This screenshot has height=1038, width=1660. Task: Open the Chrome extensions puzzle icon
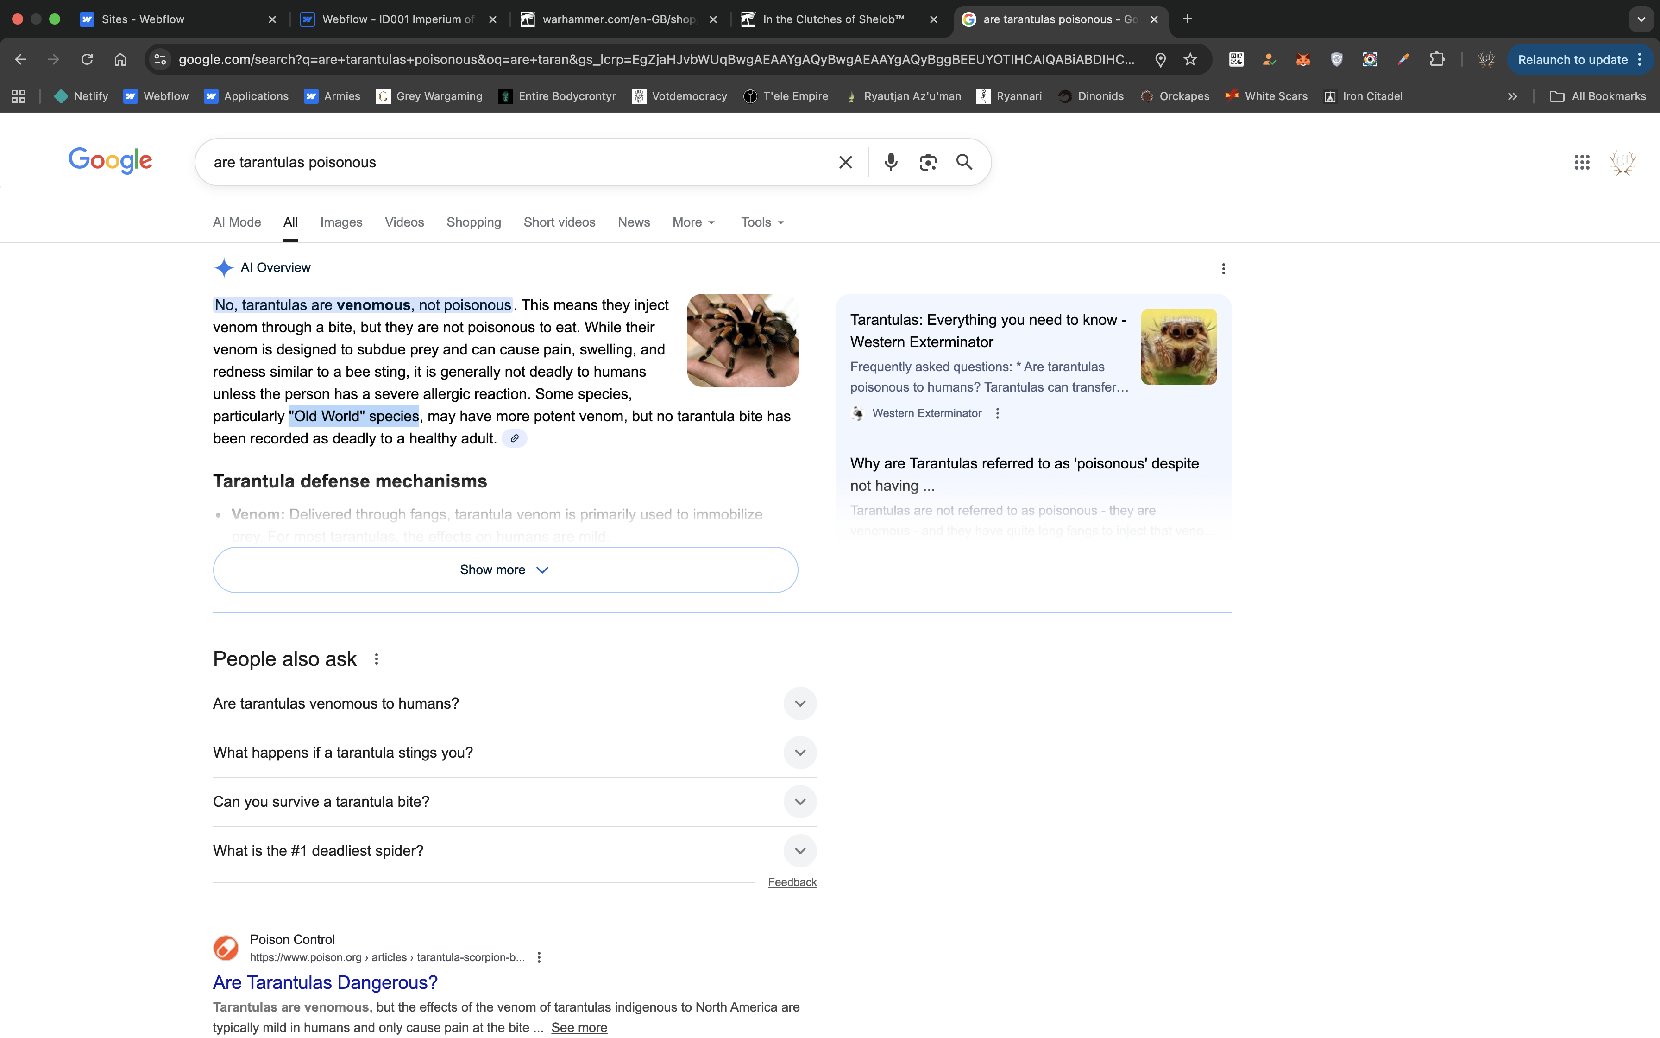(x=1436, y=60)
